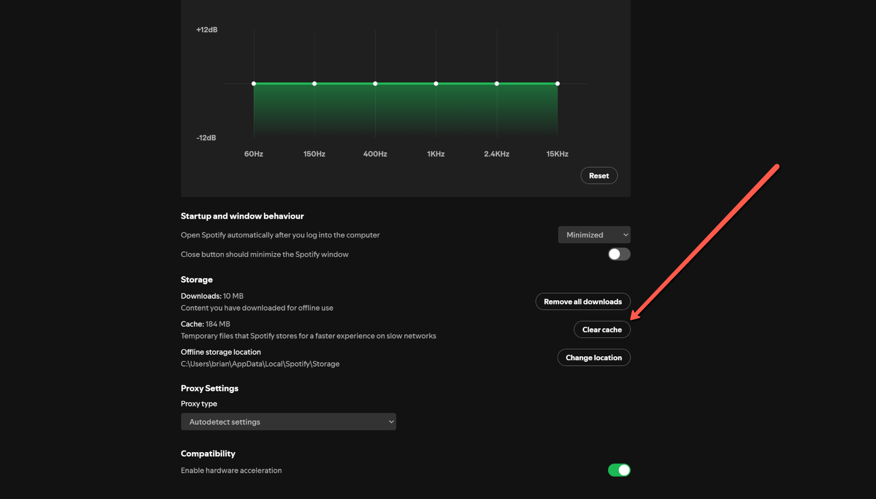
Task: Click the +12dB axis label
Action: (x=206, y=30)
